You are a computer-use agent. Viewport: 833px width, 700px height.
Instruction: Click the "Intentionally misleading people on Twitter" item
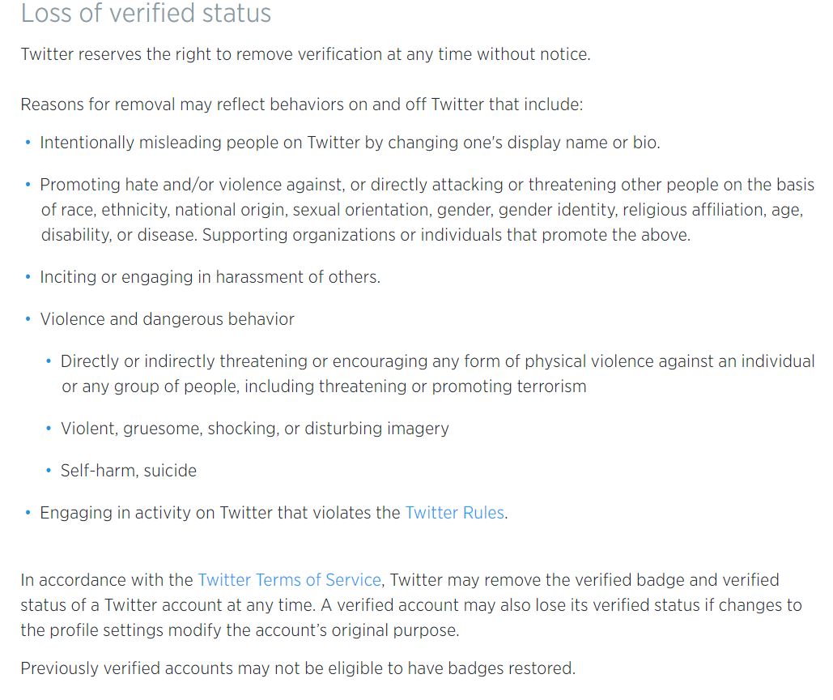coord(350,143)
